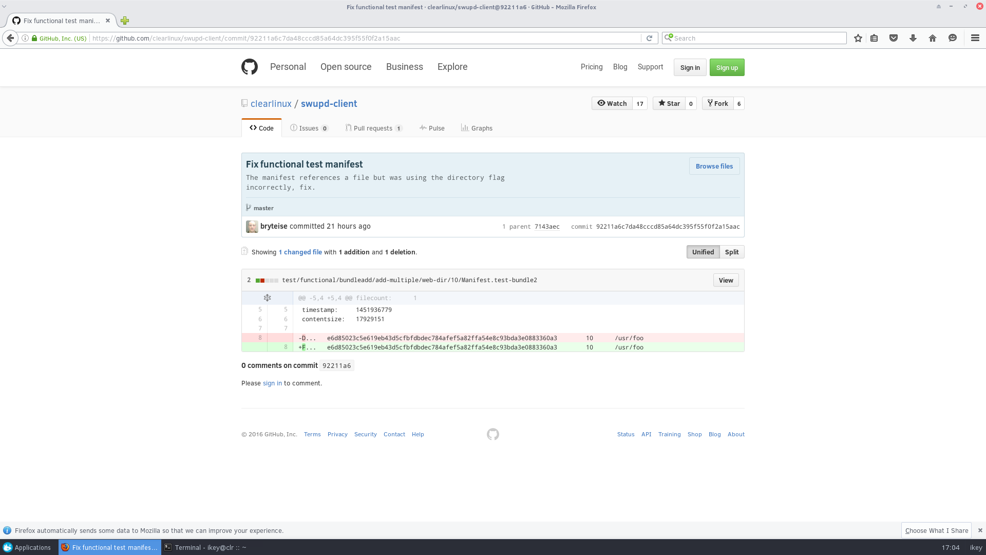
Task: Click the '1 changed file' link
Action: pos(300,252)
